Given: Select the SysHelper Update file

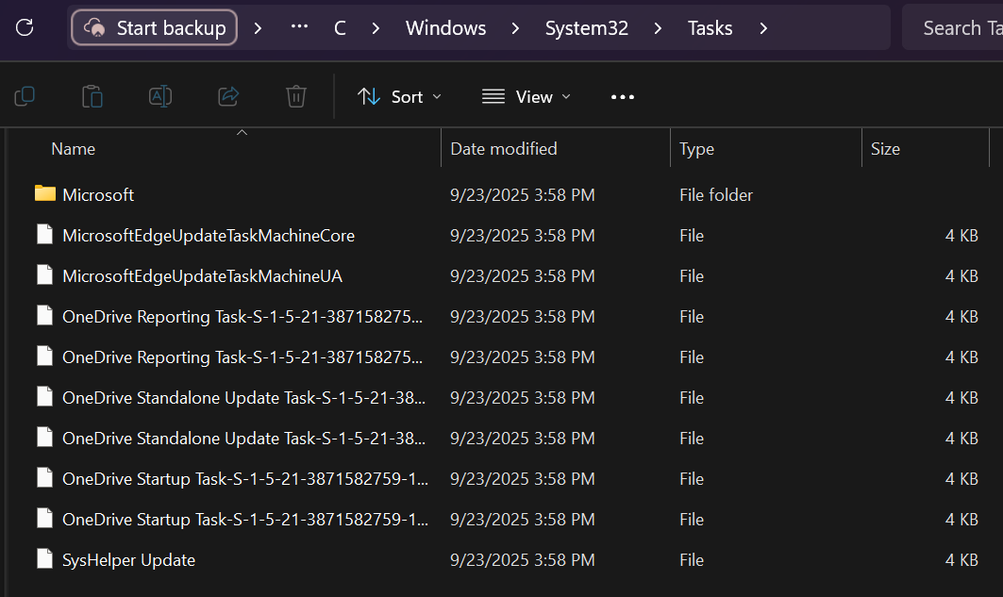Looking at the screenshot, I should (127, 559).
